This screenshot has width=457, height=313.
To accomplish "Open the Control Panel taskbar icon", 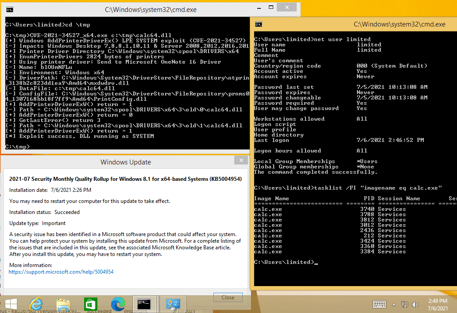I will click(173, 304).
